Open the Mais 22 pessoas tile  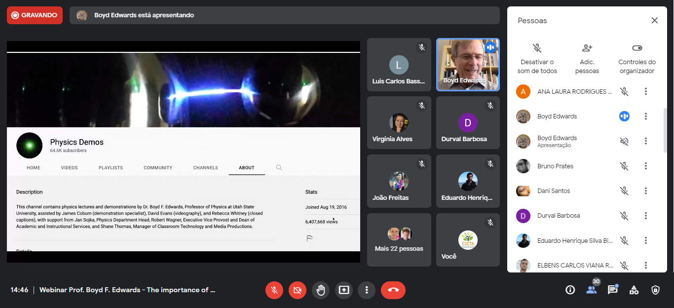tap(399, 240)
